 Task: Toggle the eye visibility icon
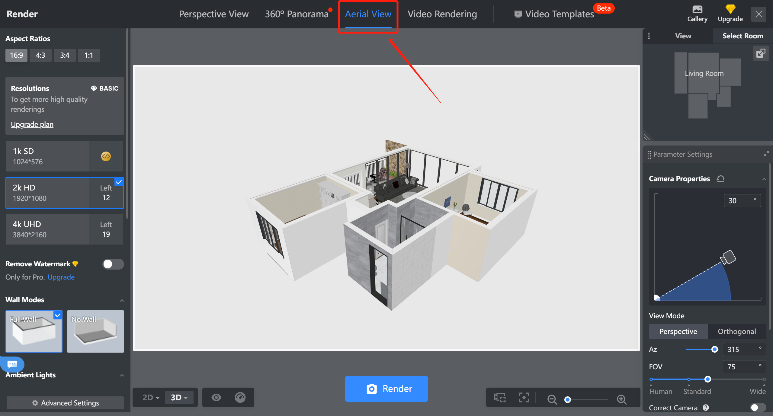[216, 397]
